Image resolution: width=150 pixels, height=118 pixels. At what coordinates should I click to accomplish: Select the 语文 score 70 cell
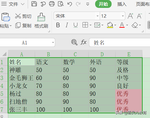pyautogui.click(x=48, y=86)
